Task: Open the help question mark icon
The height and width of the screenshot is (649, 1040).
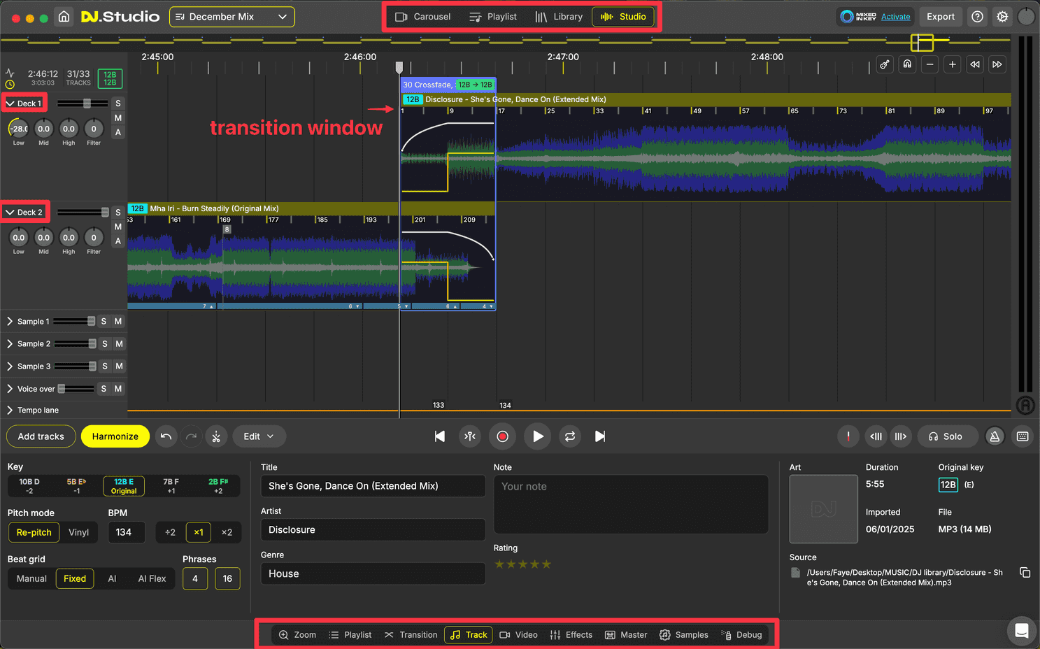Action: click(978, 17)
